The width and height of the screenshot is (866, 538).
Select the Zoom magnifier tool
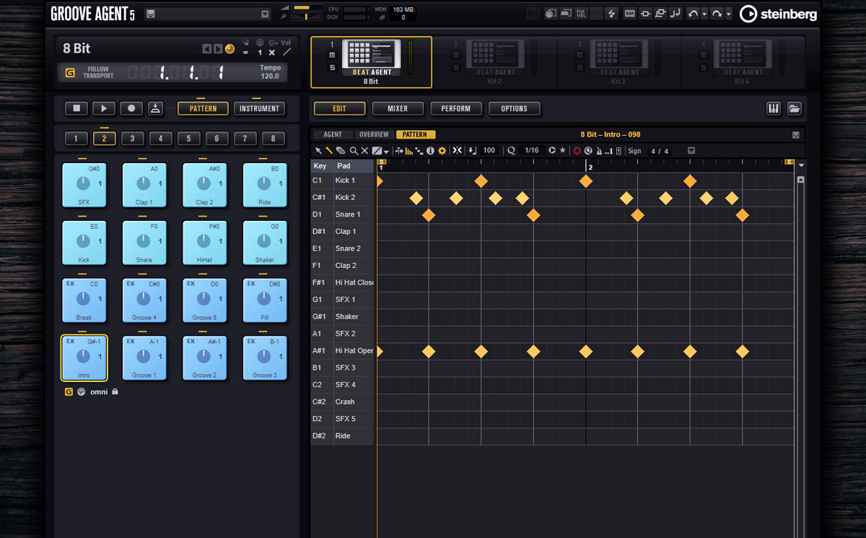point(354,150)
